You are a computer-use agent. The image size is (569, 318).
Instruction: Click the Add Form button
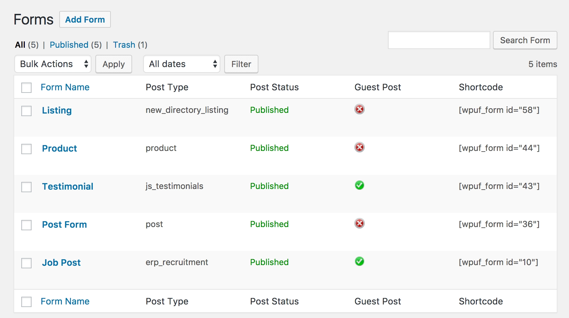(85, 19)
